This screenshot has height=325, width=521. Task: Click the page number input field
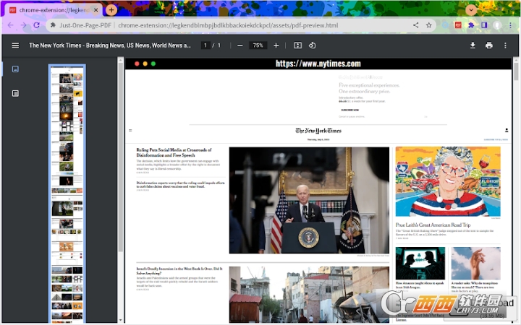pos(206,45)
